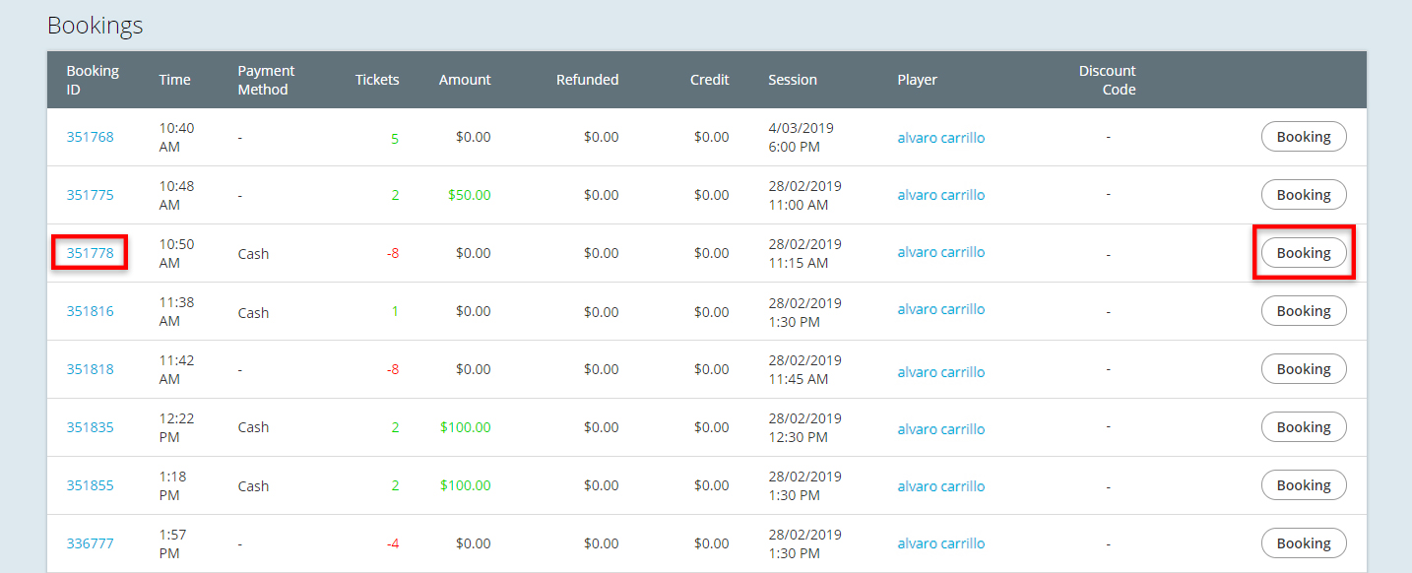1412x573 pixels.
Task: Click the Payment Method column header
Action: click(266, 80)
